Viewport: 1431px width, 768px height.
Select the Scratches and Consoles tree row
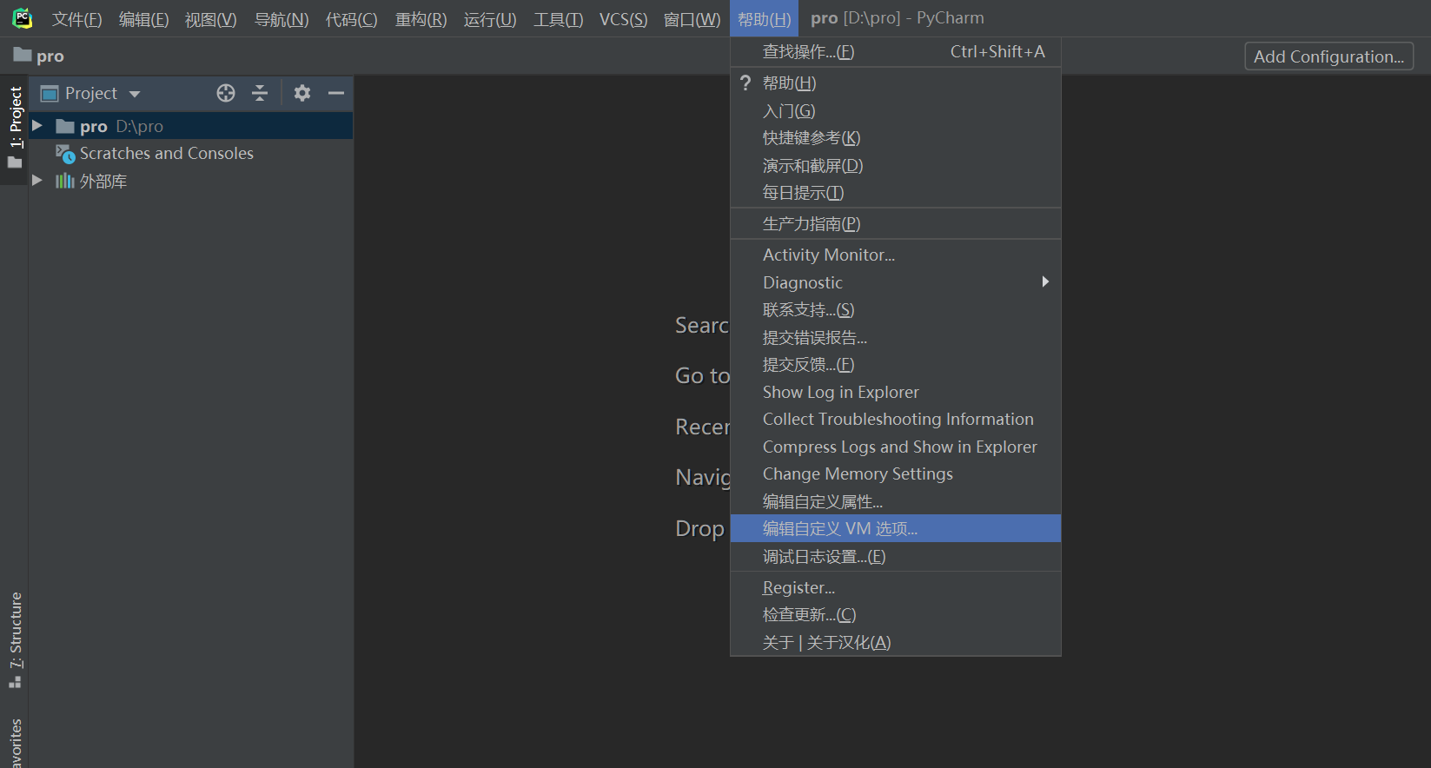(x=191, y=154)
